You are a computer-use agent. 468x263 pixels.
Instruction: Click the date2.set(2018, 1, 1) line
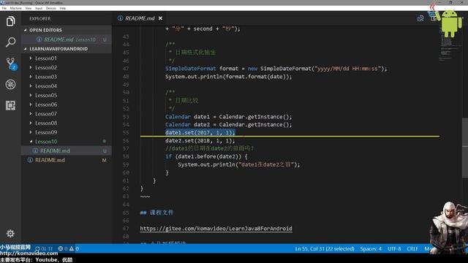tap(200, 141)
